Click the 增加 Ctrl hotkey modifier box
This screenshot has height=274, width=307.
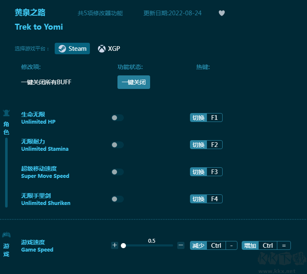[x=268, y=246]
